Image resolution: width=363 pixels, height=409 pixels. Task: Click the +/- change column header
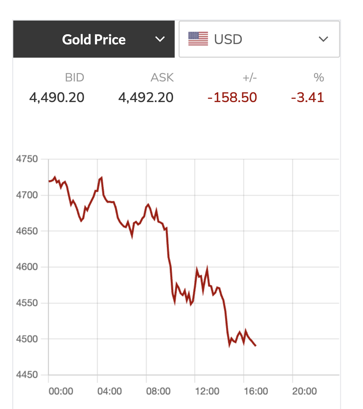point(249,77)
